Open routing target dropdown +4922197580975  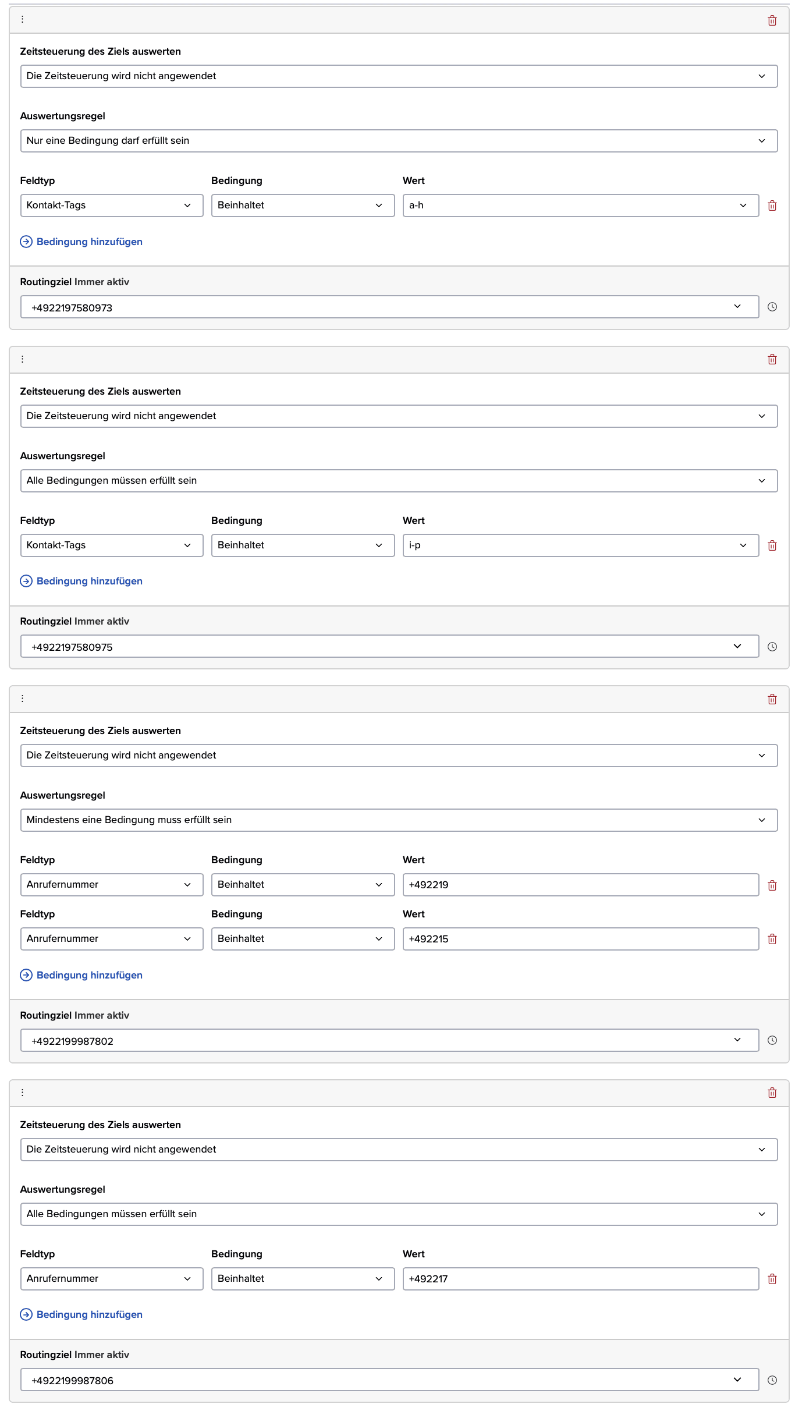pos(389,646)
